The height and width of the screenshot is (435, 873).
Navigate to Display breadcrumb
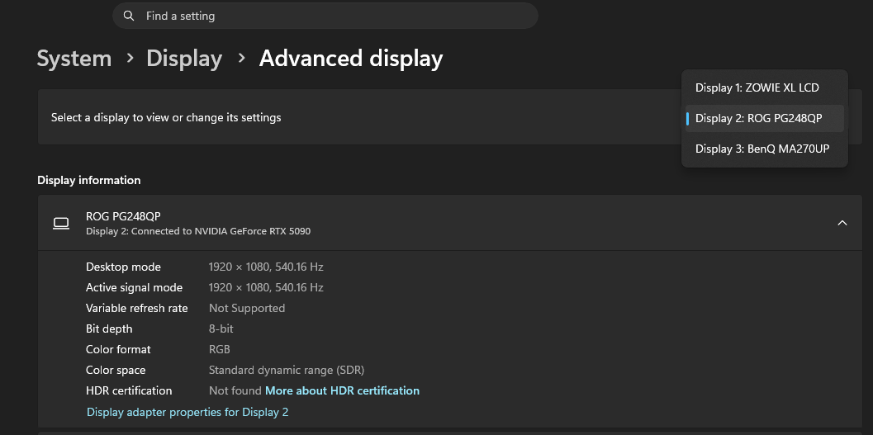184,59
